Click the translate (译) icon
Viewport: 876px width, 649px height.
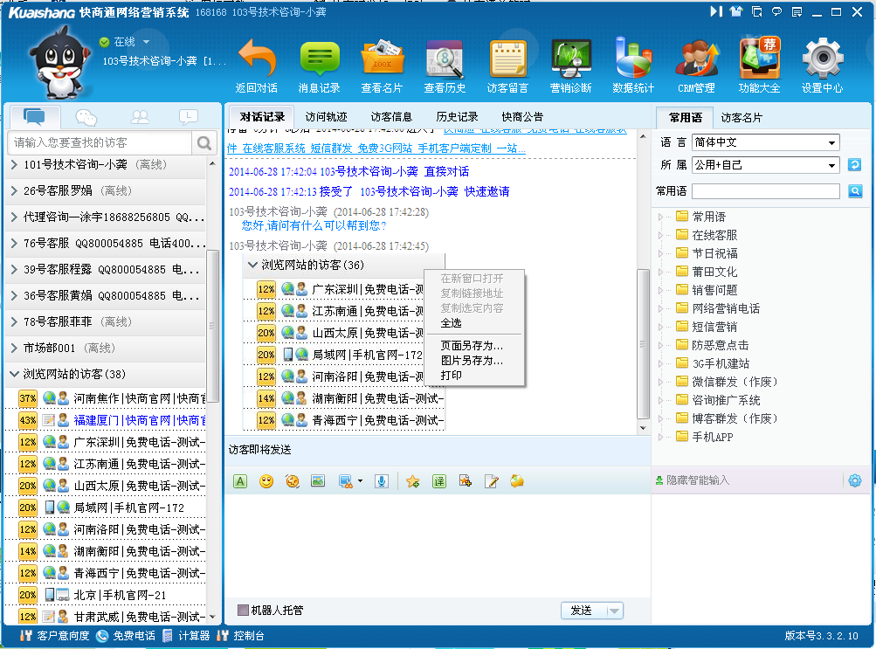pos(439,480)
